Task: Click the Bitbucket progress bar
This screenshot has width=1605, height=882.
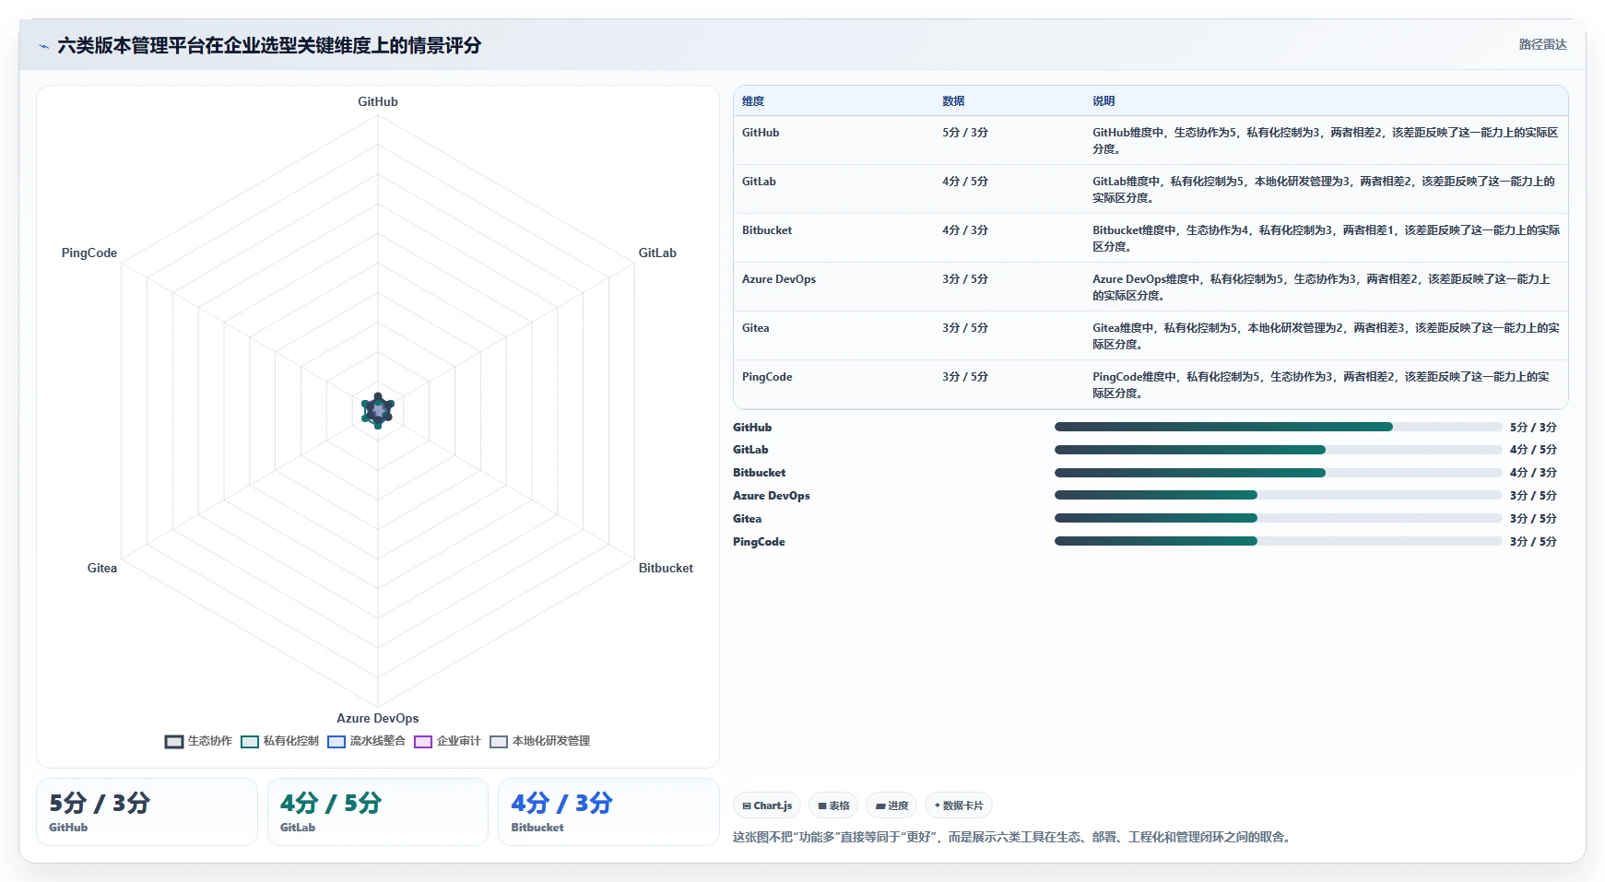Action: coord(1278,473)
